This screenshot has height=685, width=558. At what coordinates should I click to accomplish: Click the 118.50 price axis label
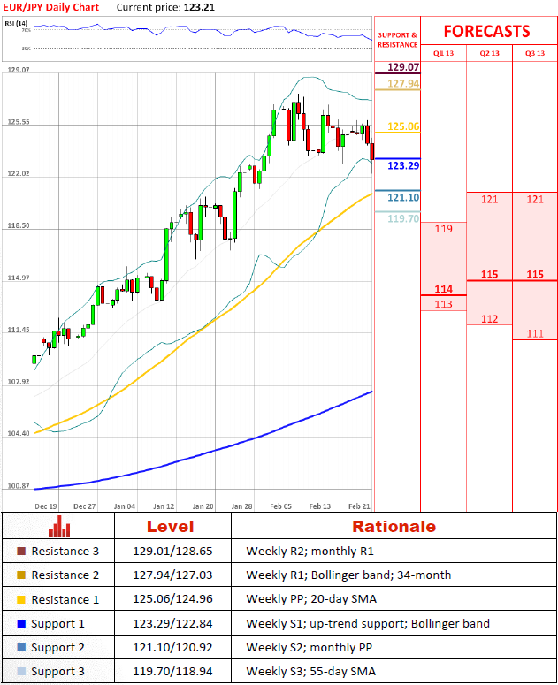[19, 226]
